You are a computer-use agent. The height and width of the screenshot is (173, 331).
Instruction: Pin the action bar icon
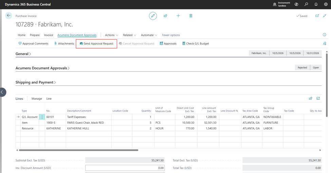325,44
